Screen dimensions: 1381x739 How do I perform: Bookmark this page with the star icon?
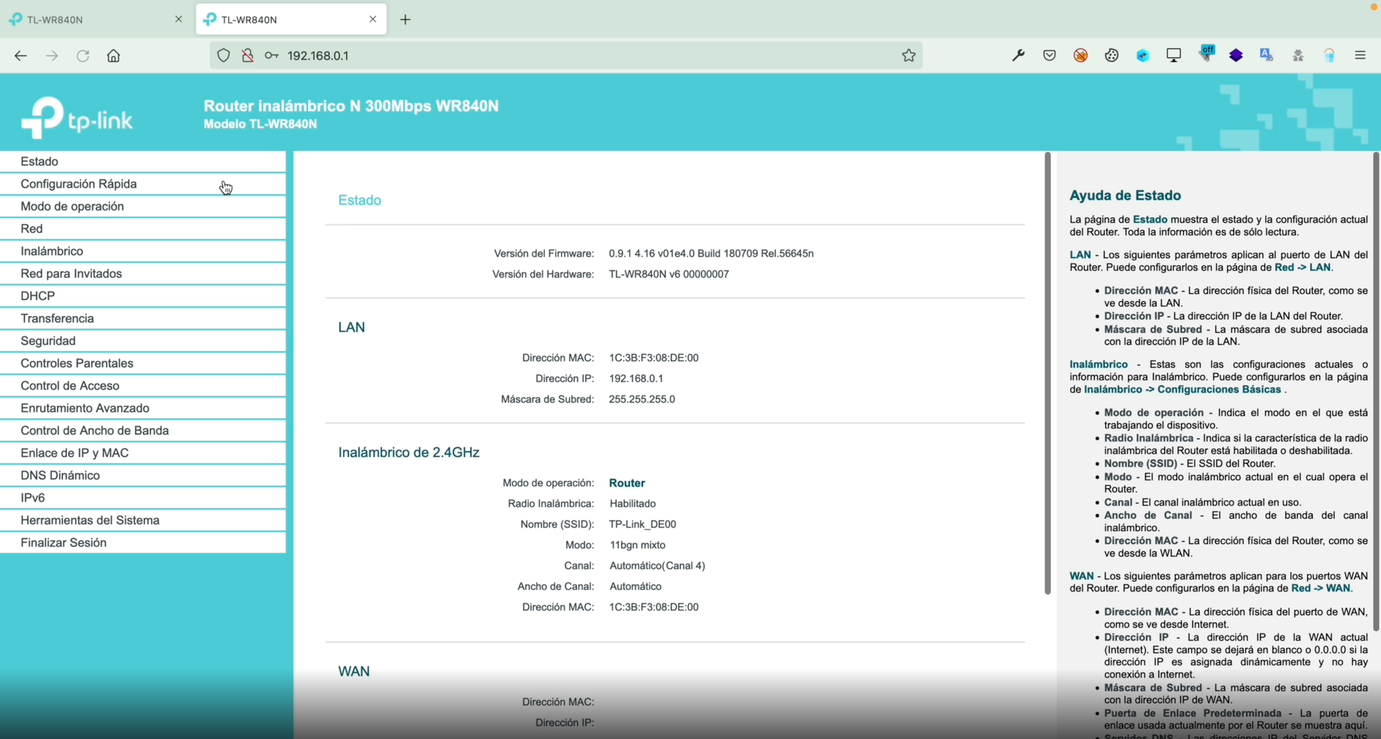tap(909, 56)
